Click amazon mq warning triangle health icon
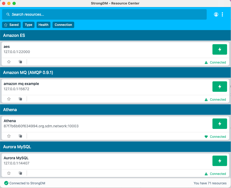Screen dimensions: 231x188 point(206,100)
